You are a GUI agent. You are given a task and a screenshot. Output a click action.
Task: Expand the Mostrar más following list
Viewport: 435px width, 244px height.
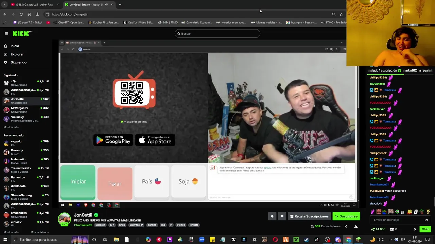[11, 127]
